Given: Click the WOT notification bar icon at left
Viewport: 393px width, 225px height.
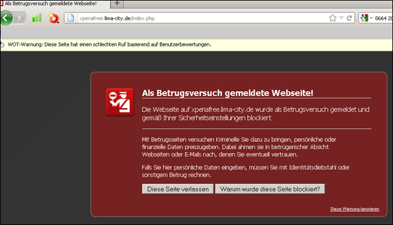Looking at the screenshot, I should 2,45.
